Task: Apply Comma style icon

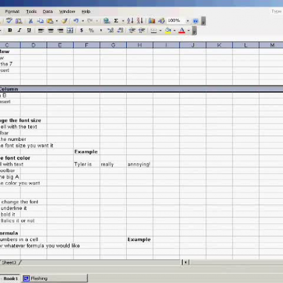Action: (x=101, y=31)
